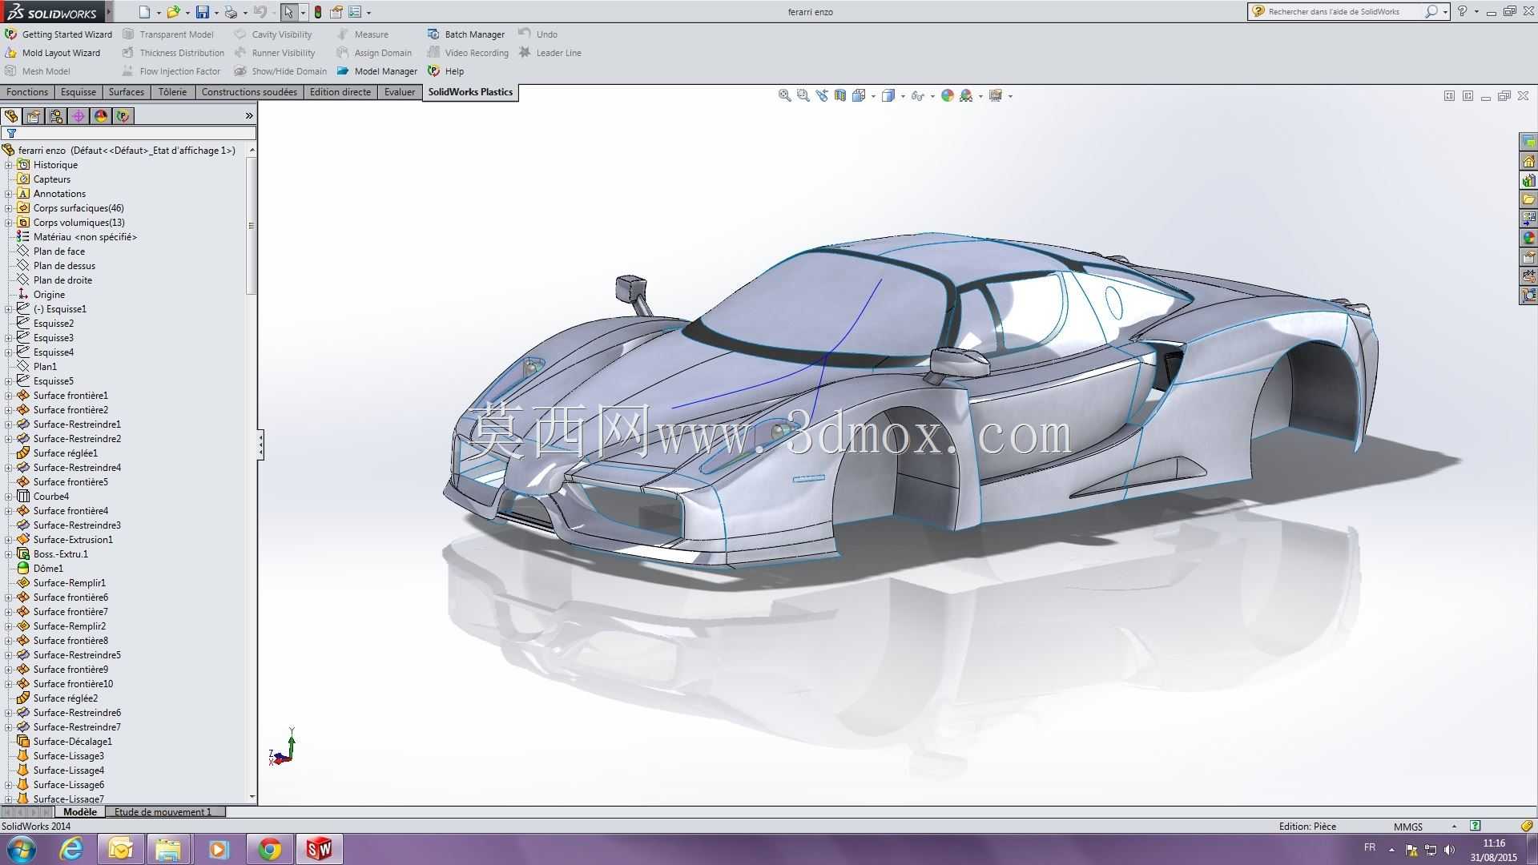The width and height of the screenshot is (1538, 865).
Task: Save the part with the floppy disk icon
Action: click(203, 12)
